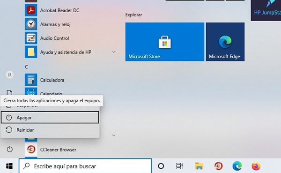Select Reiniciar in the power menu

point(50,130)
